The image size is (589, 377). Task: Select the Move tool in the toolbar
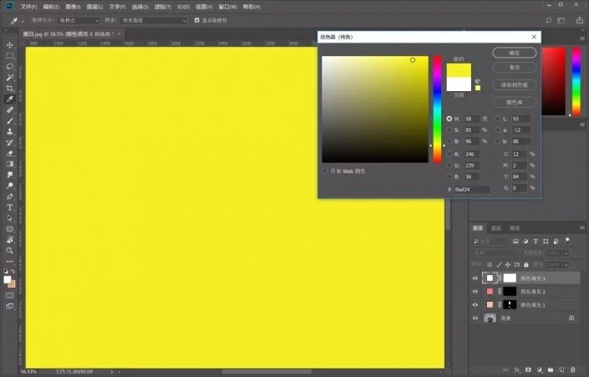10,45
